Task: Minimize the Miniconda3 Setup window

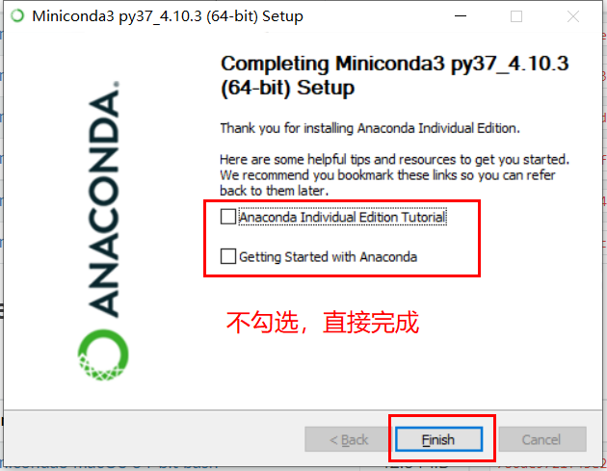Action: pos(461,15)
